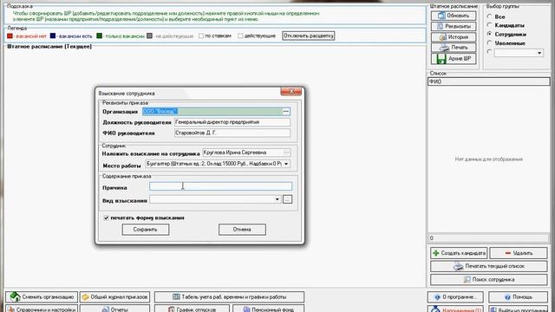Open Напоминания button
Image resolution: width=555 pixels, height=312 pixels.
point(455,309)
